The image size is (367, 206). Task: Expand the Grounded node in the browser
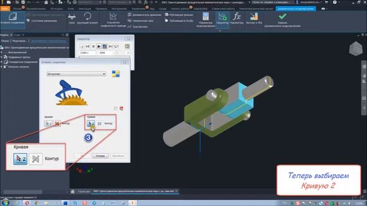pos(2,52)
